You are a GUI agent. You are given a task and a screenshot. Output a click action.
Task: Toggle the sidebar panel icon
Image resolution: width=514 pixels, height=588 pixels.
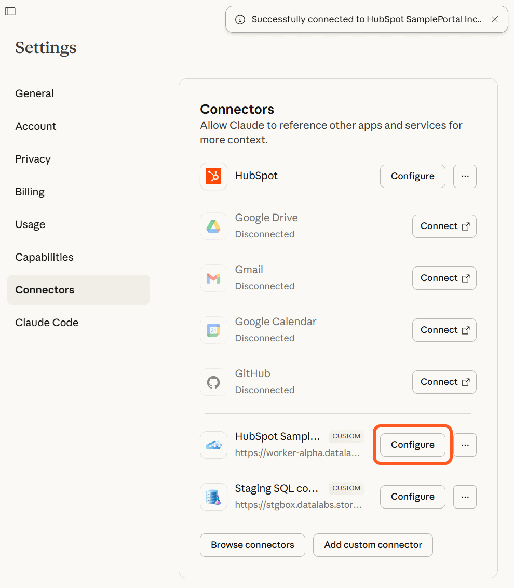click(x=10, y=11)
